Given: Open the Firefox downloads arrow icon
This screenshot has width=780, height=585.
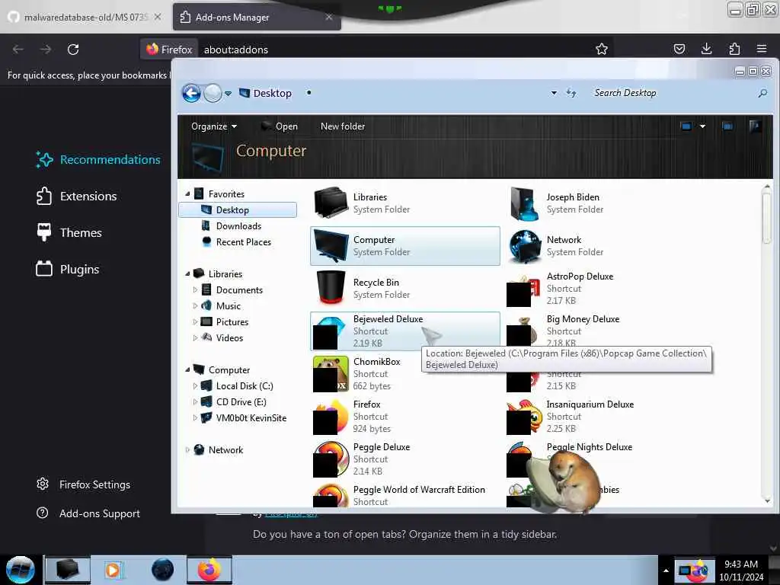Looking at the screenshot, I should pyautogui.click(x=706, y=49).
